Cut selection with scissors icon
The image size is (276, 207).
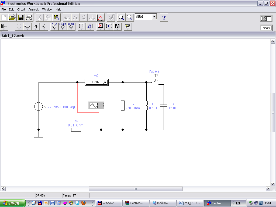pyautogui.click(x=40, y=18)
